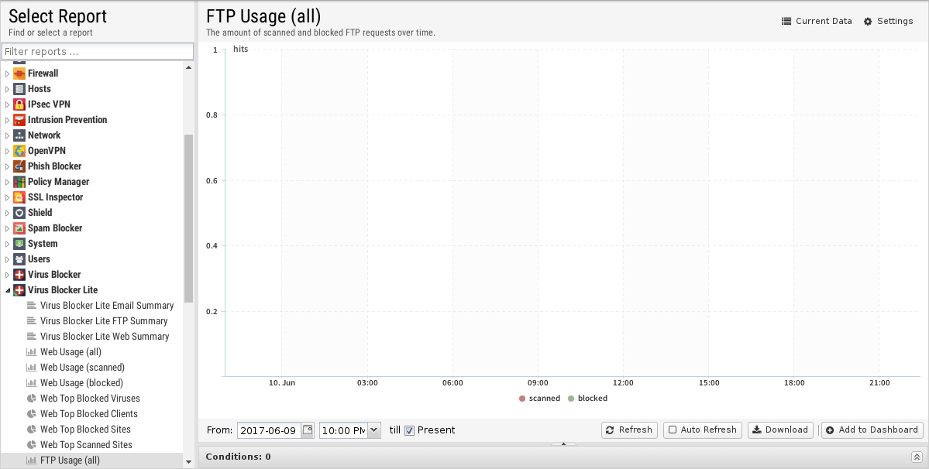Click the Policy Manager icon
Image resolution: width=929 pixels, height=469 pixels.
[19, 182]
